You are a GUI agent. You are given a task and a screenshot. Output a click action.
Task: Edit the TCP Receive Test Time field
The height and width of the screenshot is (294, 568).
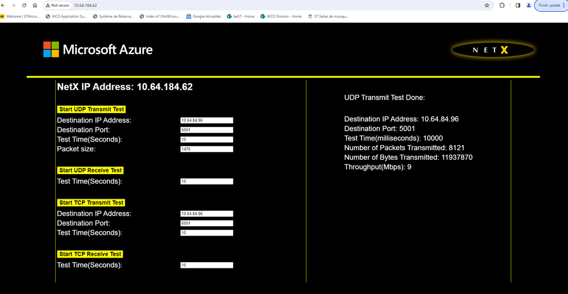pyautogui.click(x=207, y=265)
